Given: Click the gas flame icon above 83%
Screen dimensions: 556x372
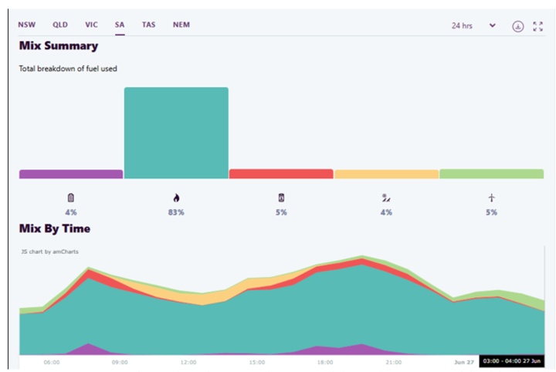Looking at the screenshot, I should coord(176,198).
